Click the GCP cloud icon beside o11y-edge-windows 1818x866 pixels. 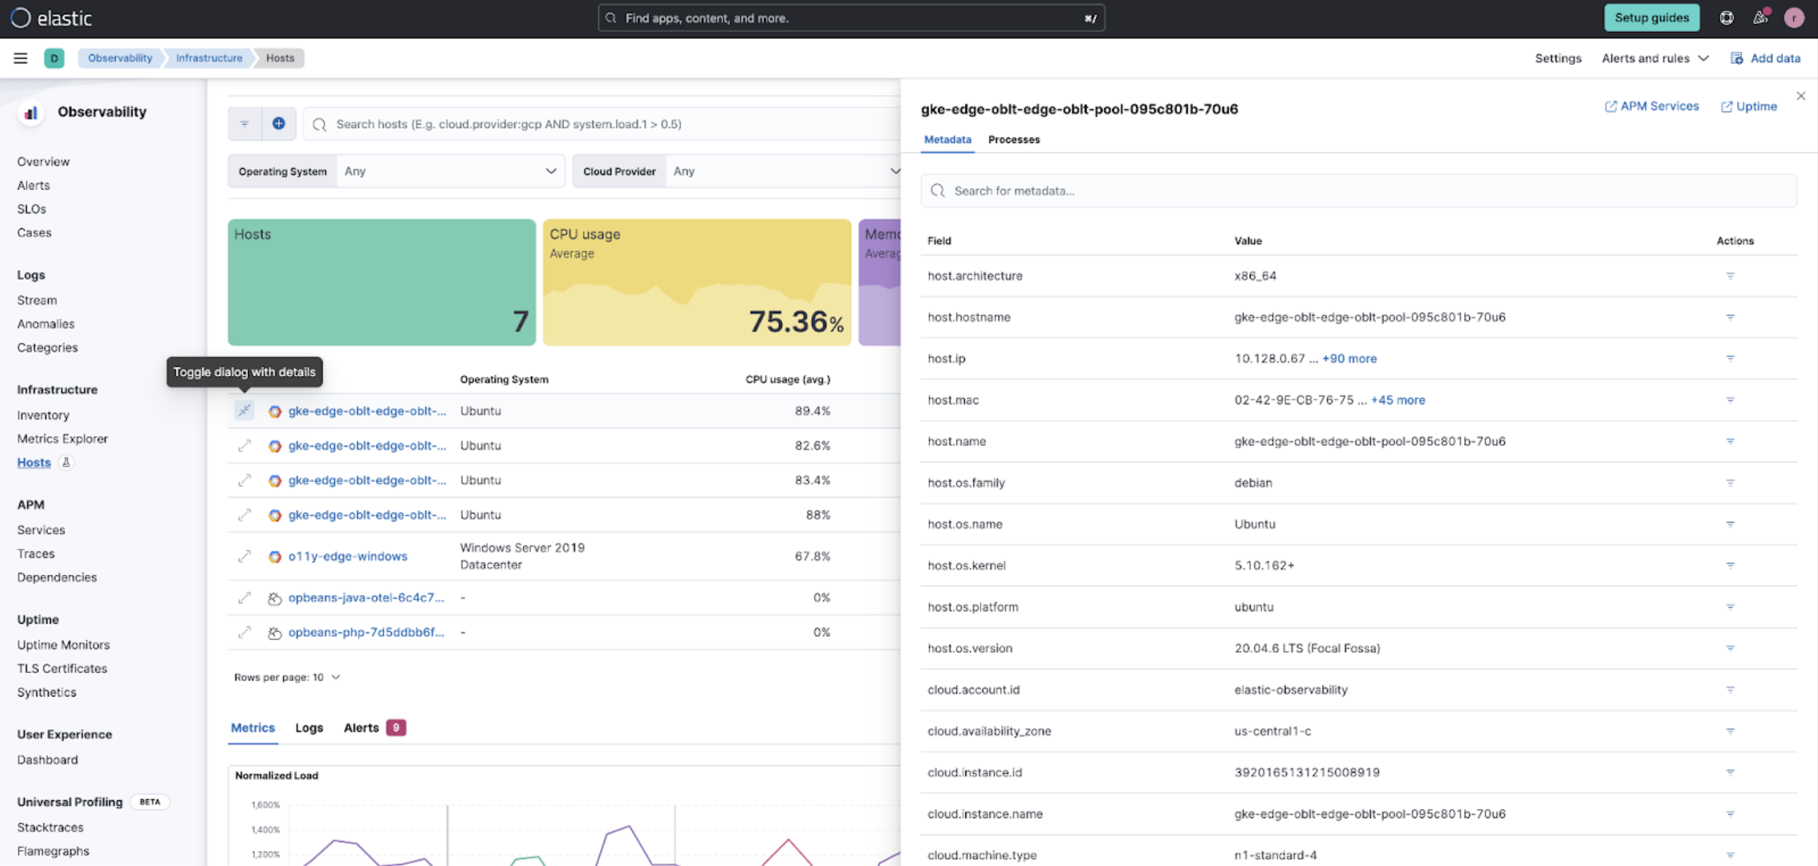coord(275,556)
